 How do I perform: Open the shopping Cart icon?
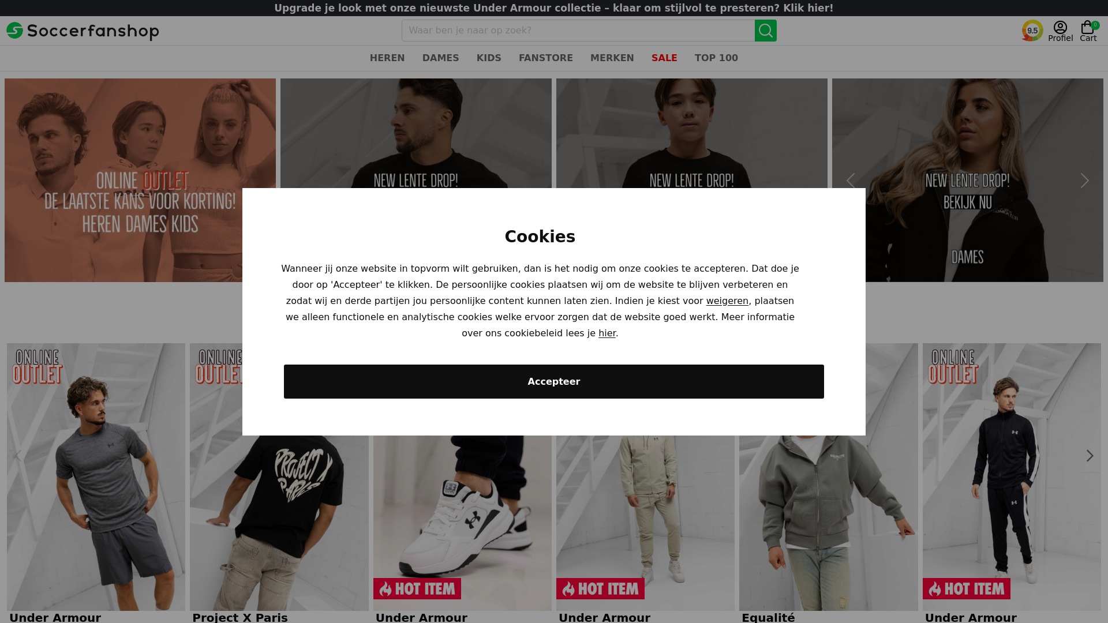pos(1088,31)
